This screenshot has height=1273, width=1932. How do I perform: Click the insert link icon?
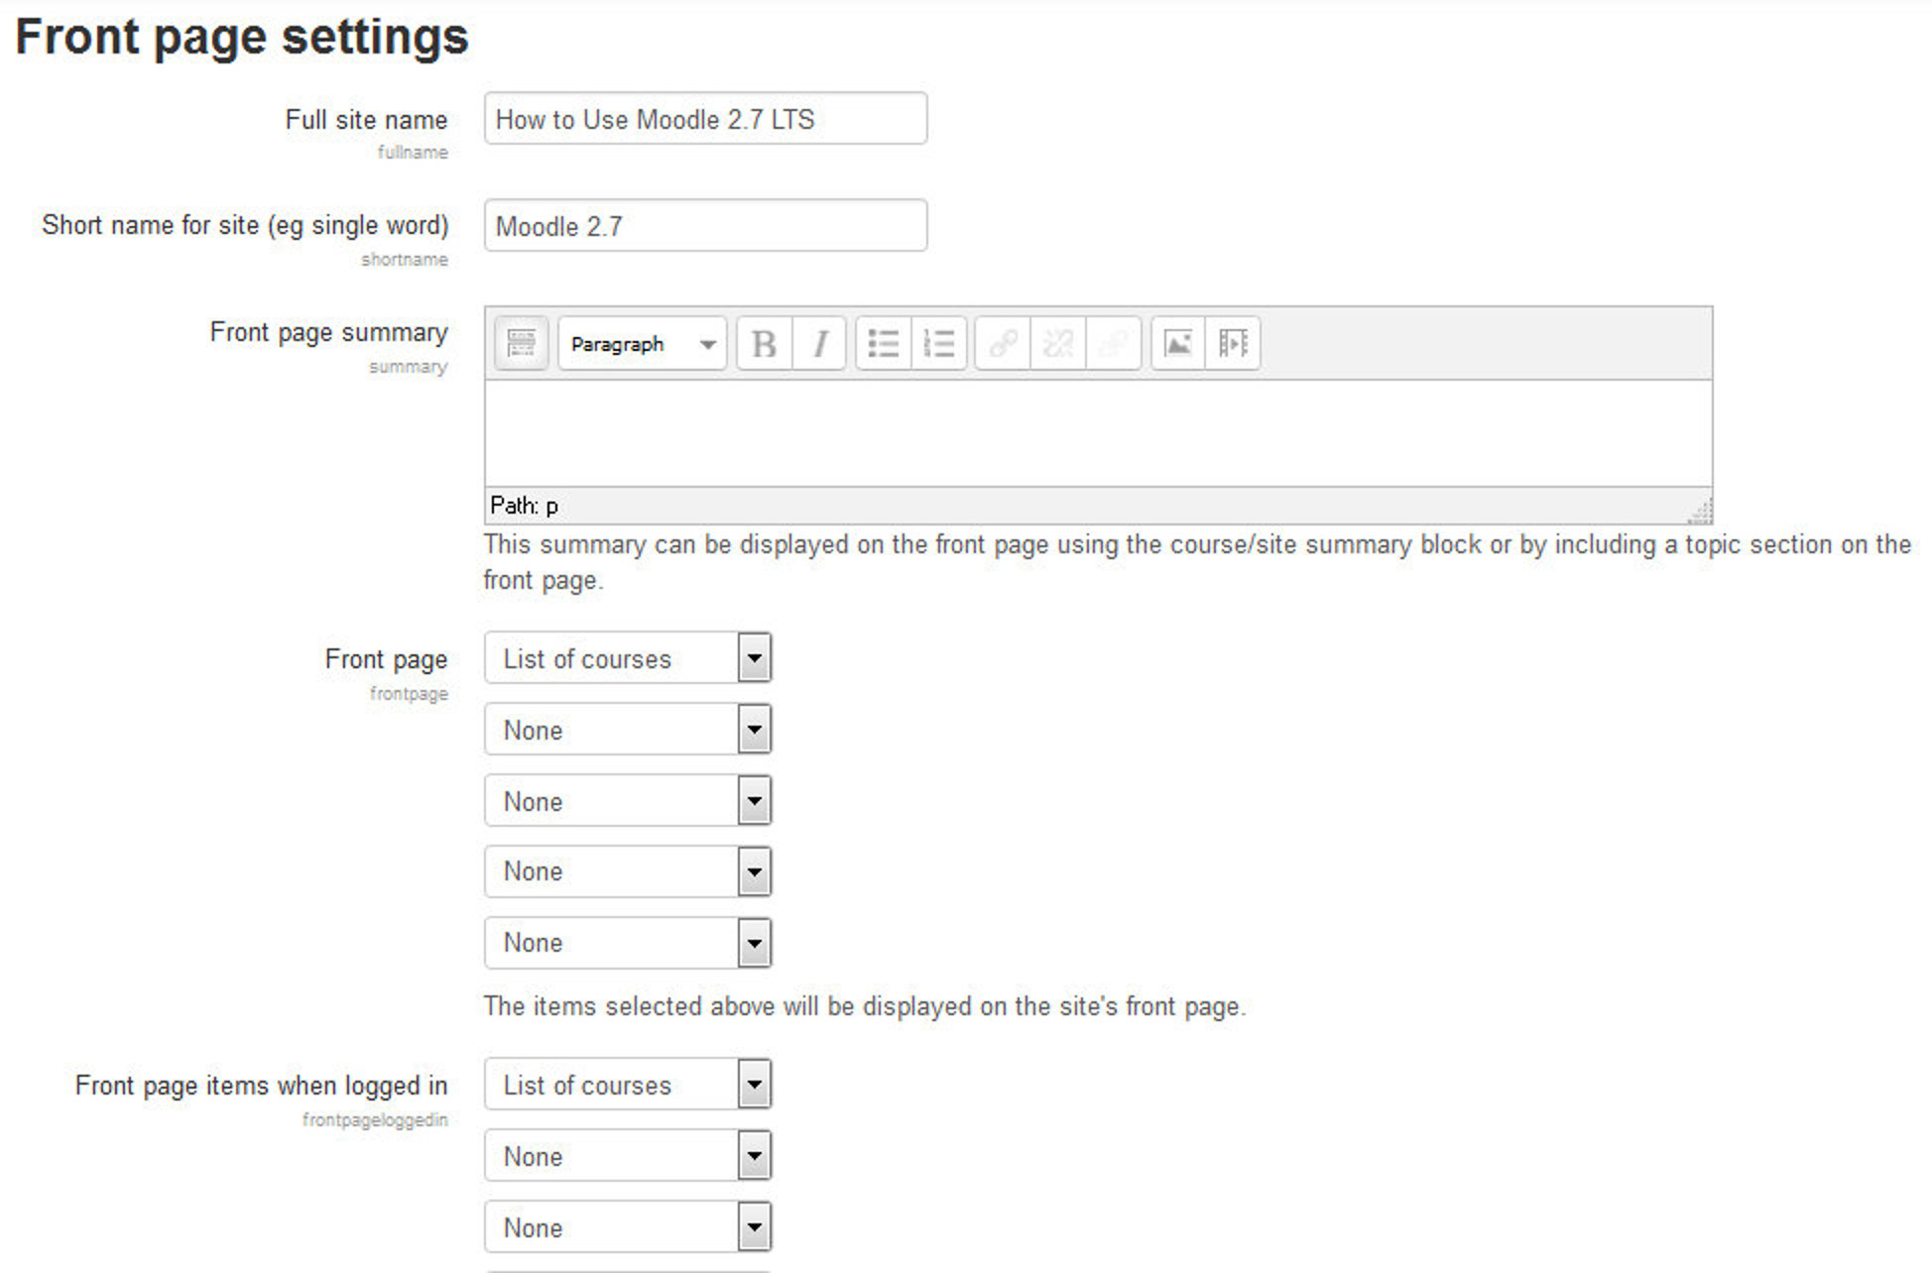(x=1002, y=344)
